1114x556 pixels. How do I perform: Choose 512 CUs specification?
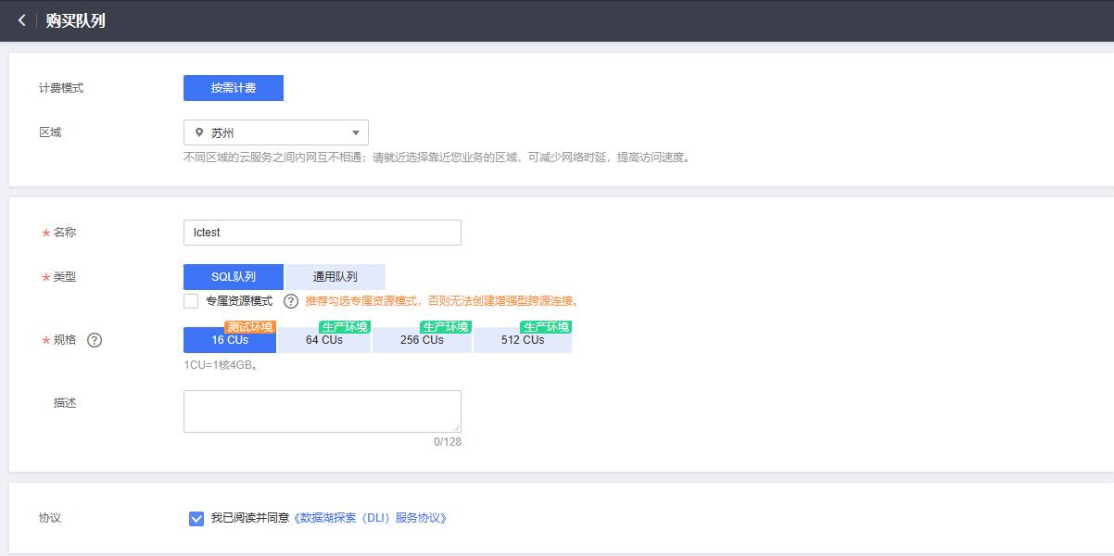pos(523,340)
